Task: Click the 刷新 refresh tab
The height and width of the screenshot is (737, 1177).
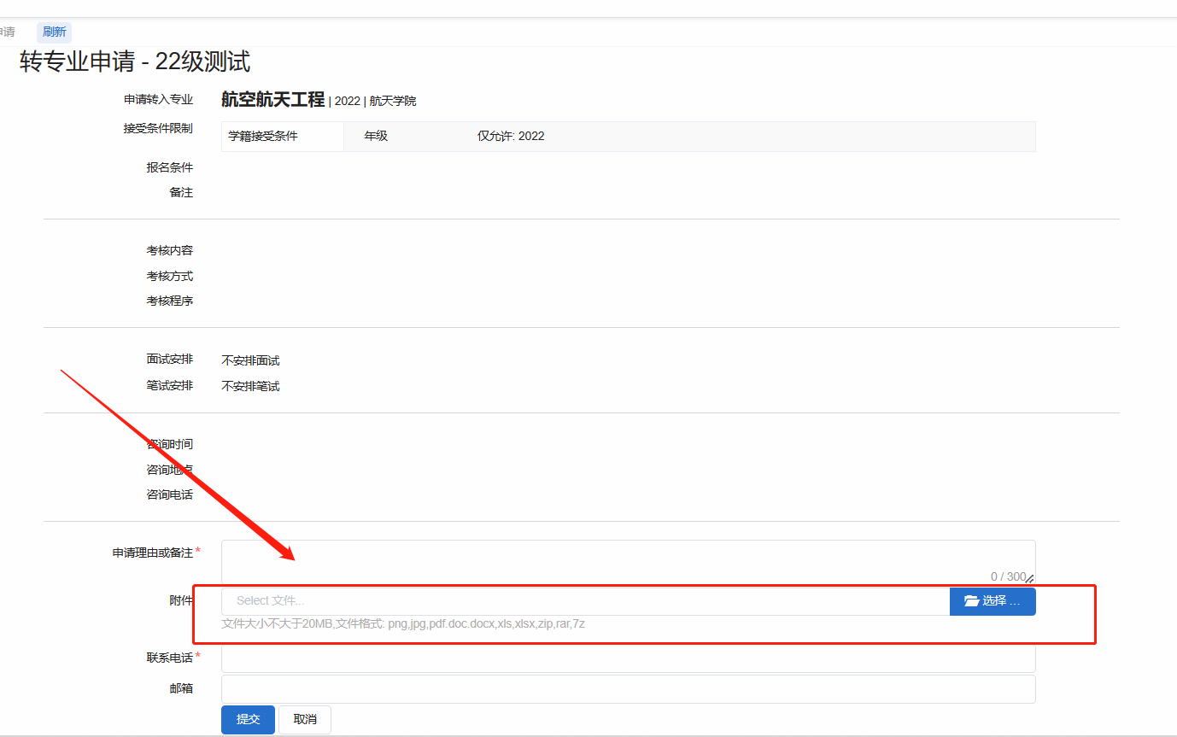Action: pos(54,32)
